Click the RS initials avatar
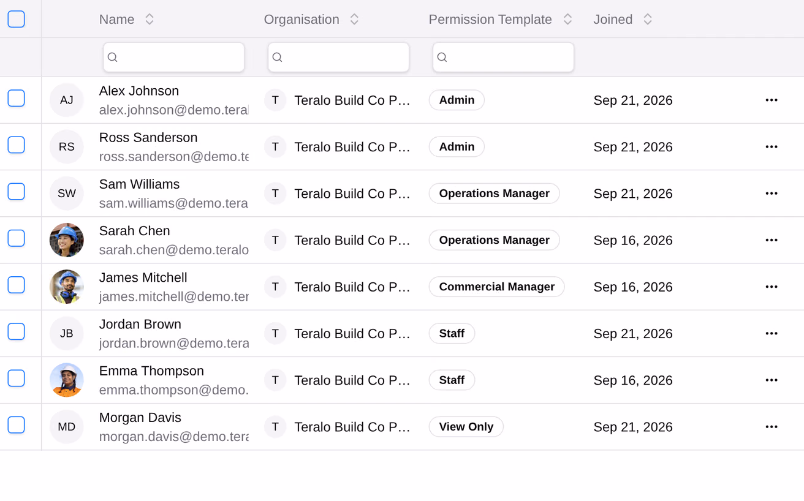 (67, 146)
